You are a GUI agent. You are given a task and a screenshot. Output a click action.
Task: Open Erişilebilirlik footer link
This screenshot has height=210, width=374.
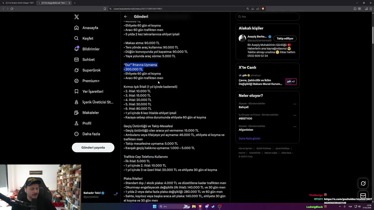255,153
